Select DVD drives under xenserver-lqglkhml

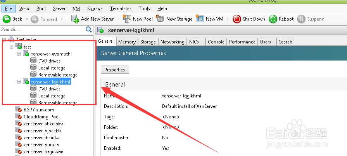(49, 88)
